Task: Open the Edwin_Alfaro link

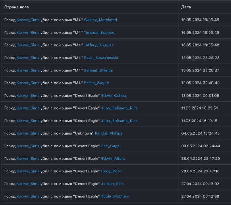Action: coord(113,159)
